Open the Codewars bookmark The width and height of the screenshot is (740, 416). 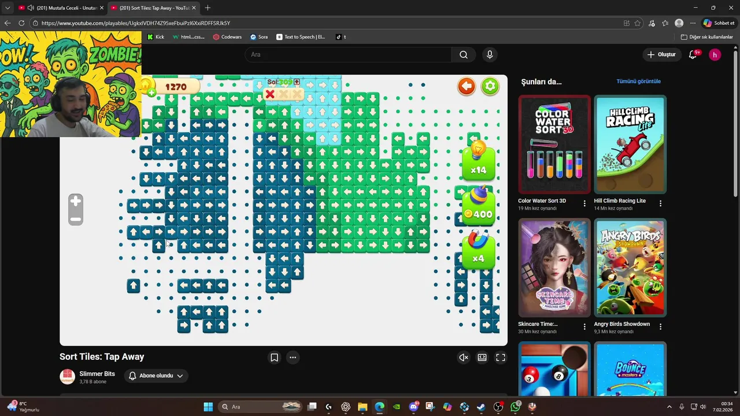[227, 37]
